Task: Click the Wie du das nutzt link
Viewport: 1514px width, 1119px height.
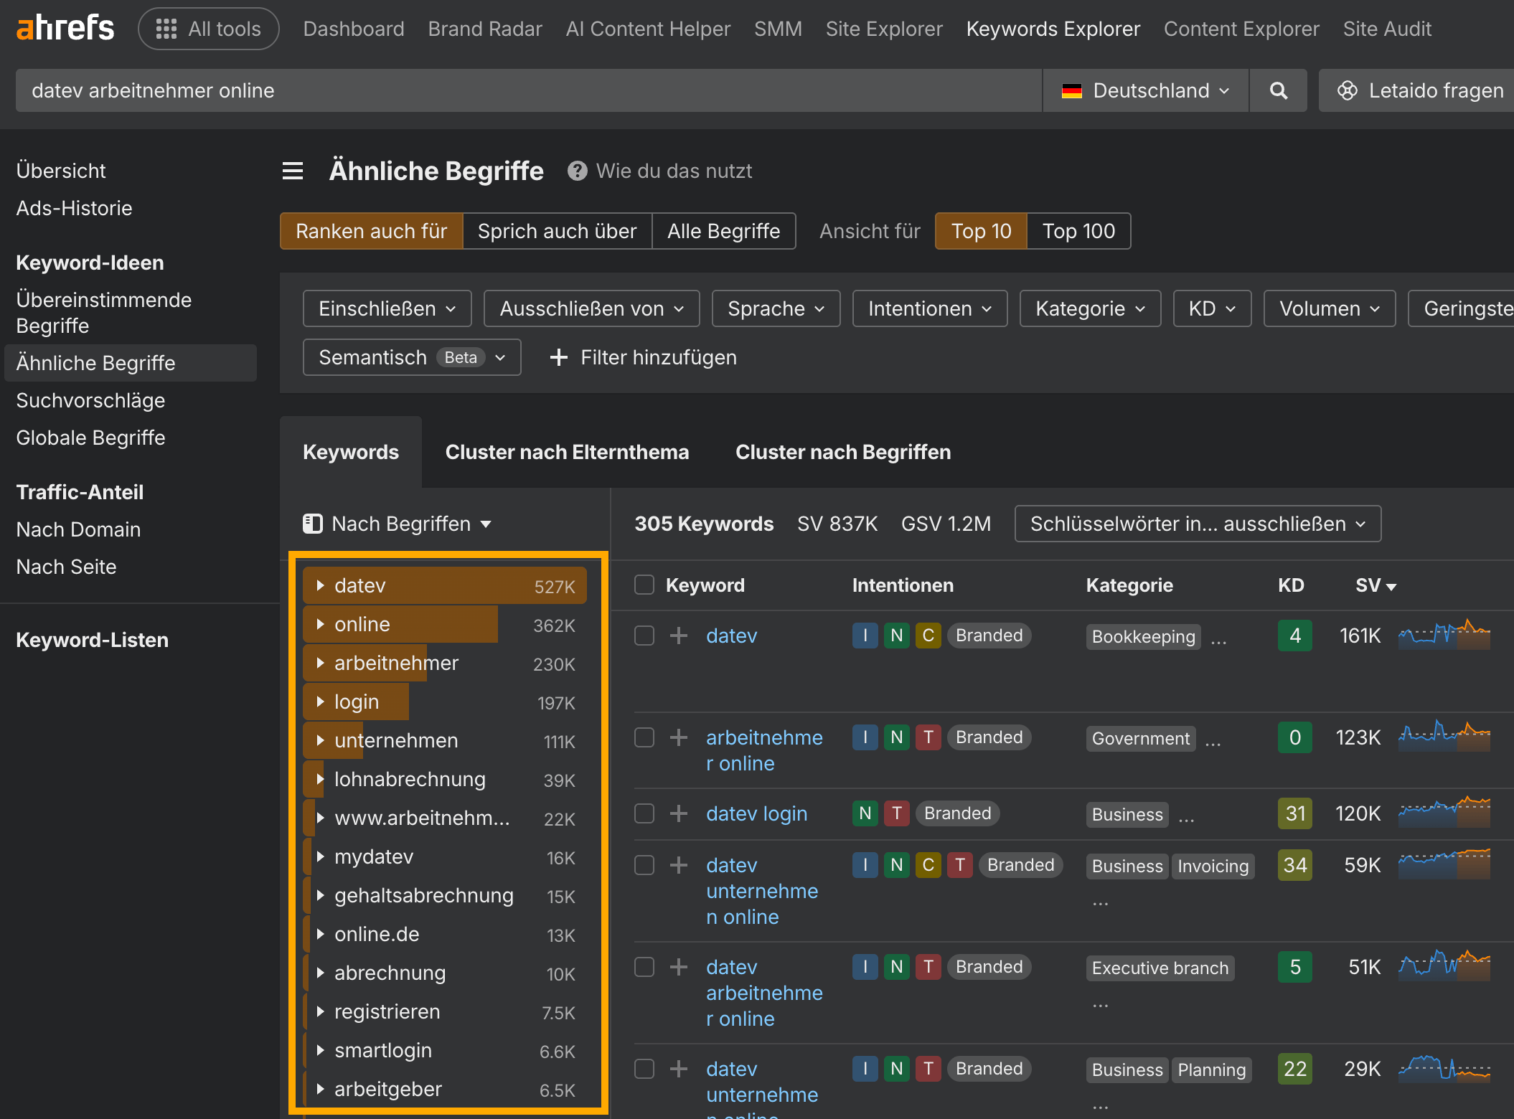Action: tap(674, 171)
